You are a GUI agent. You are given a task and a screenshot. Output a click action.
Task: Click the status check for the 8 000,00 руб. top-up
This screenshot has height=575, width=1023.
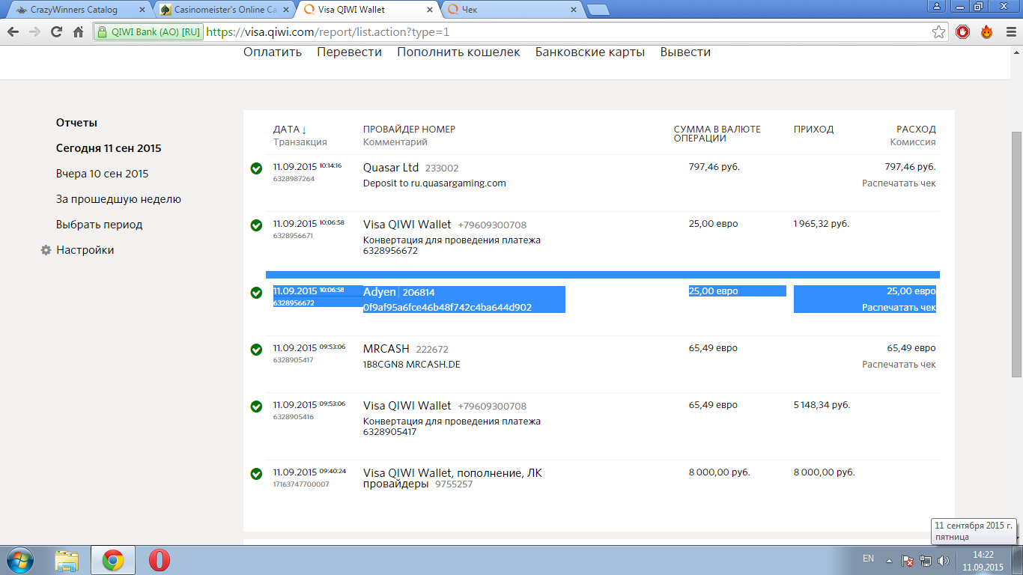pyautogui.click(x=256, y=473)
